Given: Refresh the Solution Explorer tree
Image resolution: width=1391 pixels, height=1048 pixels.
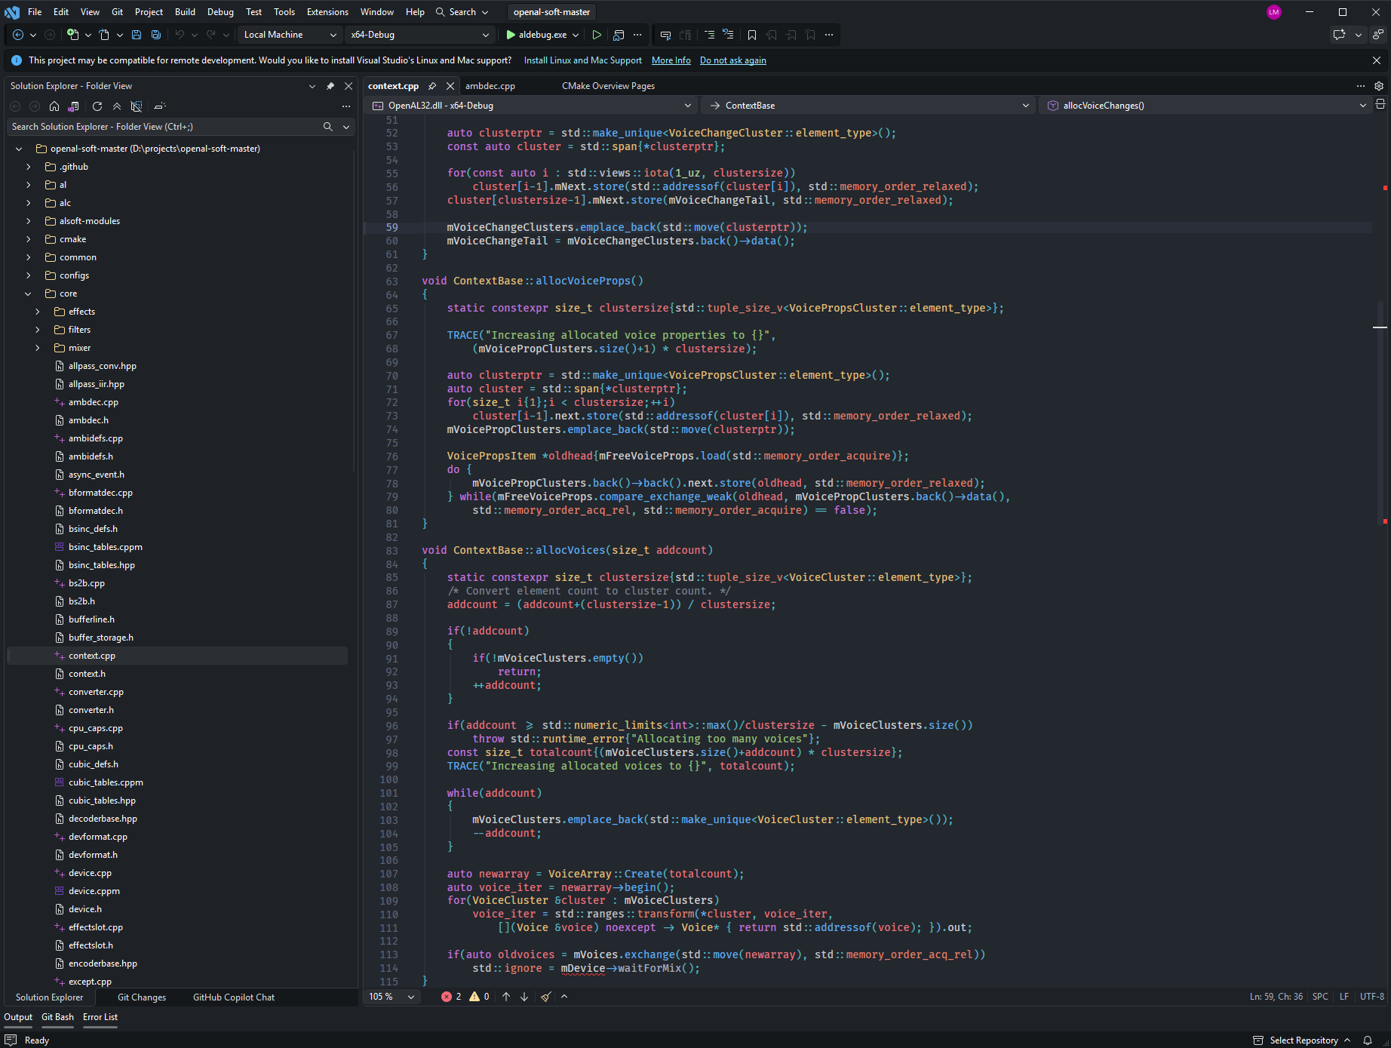Looking at the screenshot, I should tap(97, 106).
